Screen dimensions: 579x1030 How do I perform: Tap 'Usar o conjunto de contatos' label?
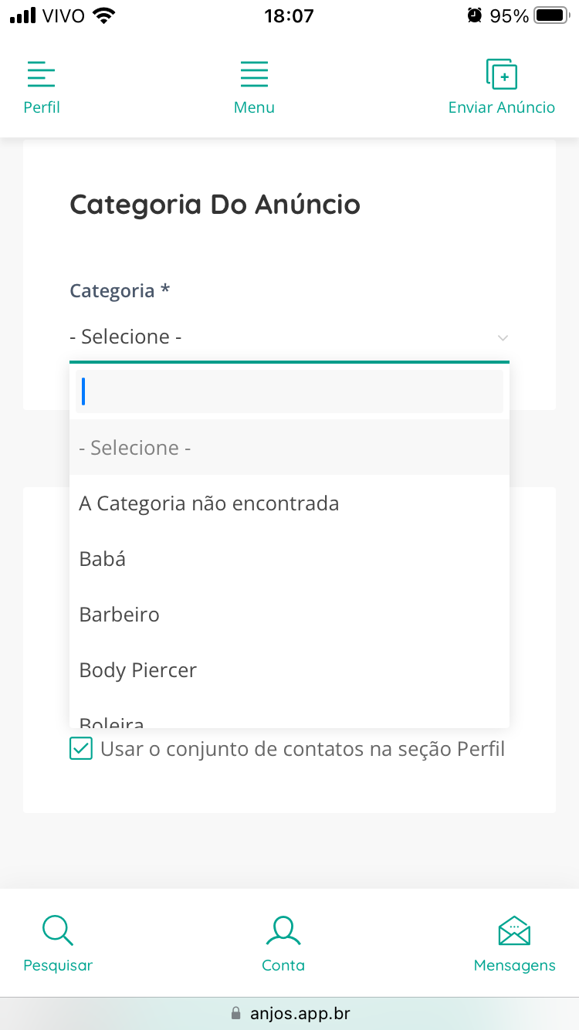(x=303, y=749)
